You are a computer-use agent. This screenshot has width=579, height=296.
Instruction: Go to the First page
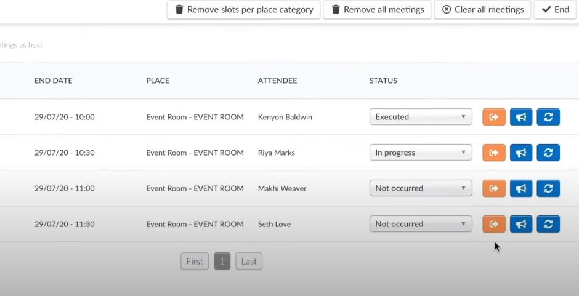click(195, 262)
